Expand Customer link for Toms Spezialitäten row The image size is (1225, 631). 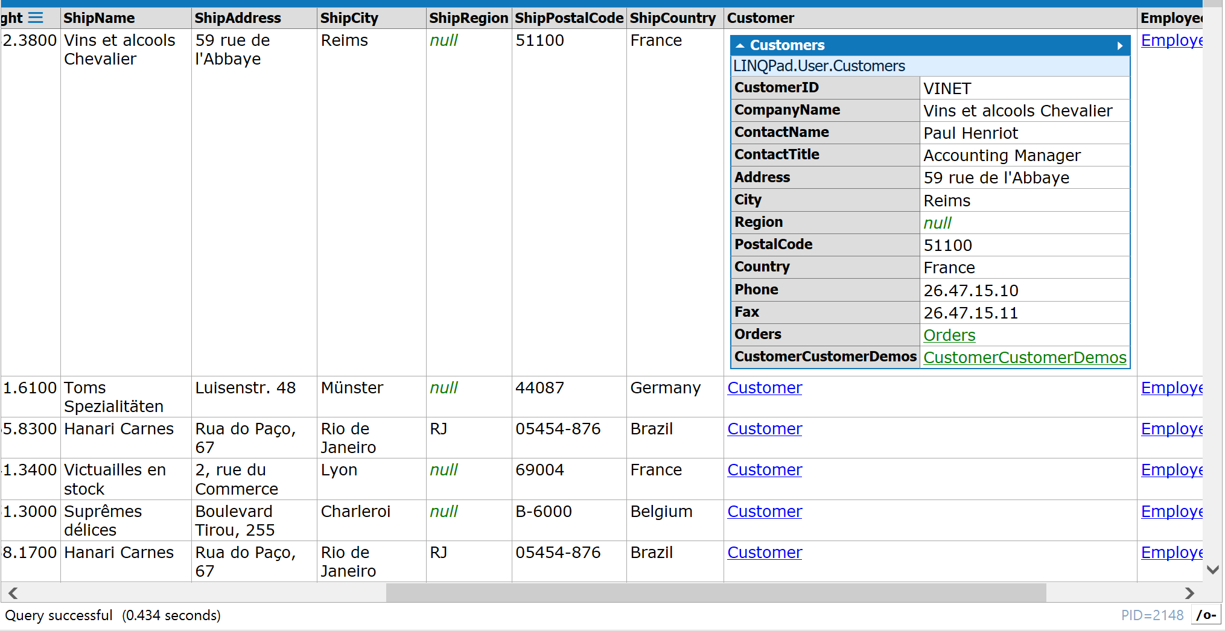(x=764, y=388)
